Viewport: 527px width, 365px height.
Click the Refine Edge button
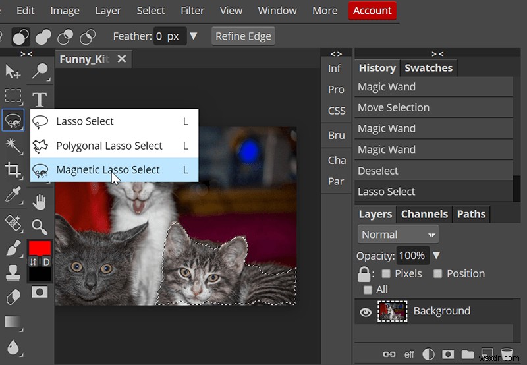tap(243, 36)
